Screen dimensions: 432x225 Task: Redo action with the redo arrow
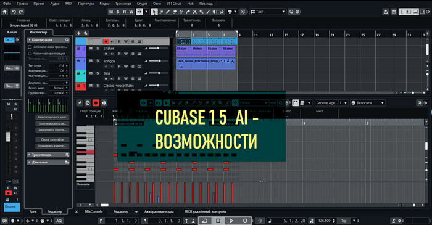pyautogui.click(x=20, y=12)
